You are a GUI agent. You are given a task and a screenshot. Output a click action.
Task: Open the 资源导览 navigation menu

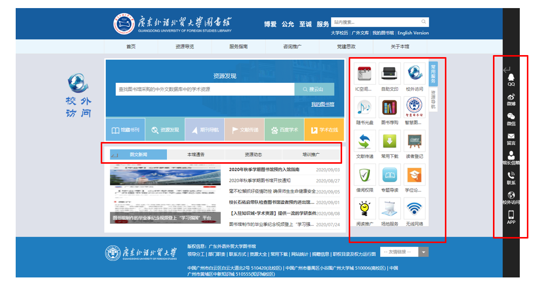pos(185,46)
